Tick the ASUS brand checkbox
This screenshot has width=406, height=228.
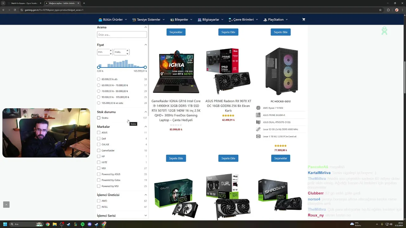pos(99,133)
